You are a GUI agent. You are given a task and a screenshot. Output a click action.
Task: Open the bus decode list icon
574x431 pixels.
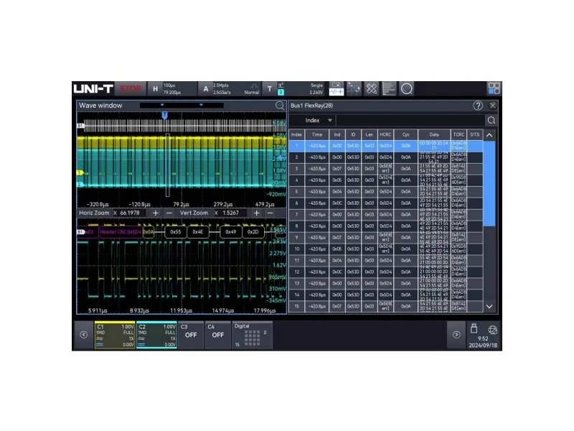[x=389, y=88]
